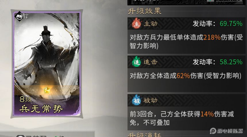Click the 62% all-enemy damage description

(x=186, y=76)
